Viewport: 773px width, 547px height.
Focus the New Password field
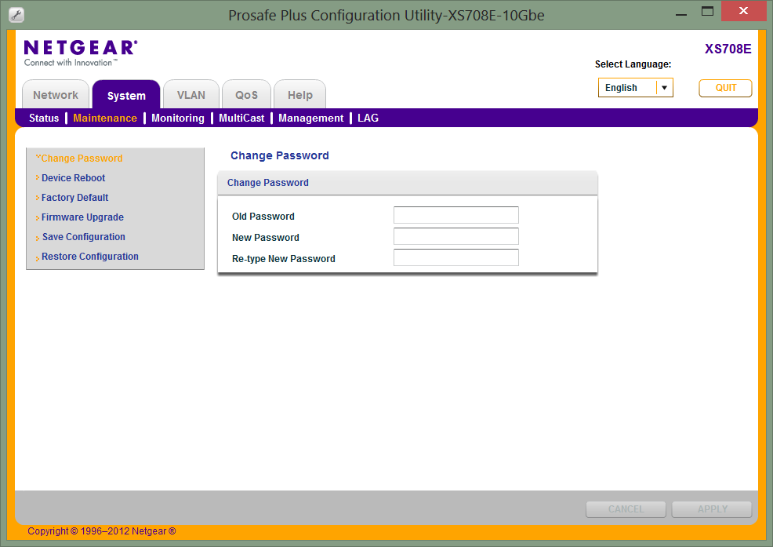tap(456, 236)
